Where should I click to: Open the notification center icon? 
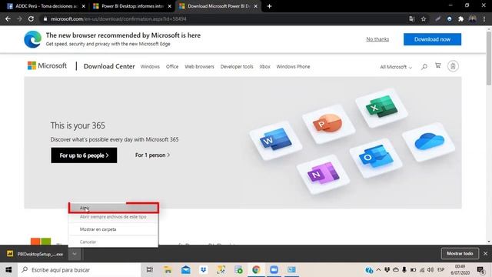click(480, 270)
